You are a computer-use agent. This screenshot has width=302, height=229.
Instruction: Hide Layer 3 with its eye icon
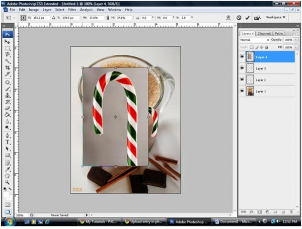click(242, 68)
